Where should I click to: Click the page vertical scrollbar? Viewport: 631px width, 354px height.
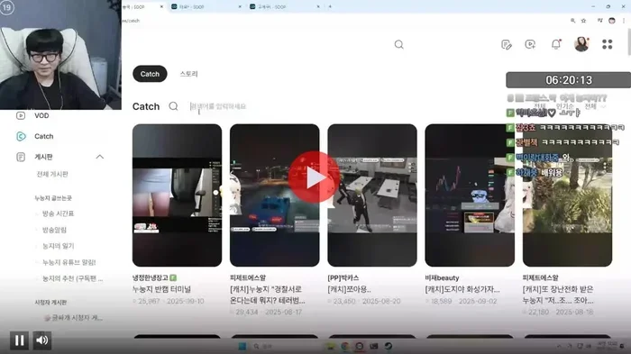[x=629, y=42]
